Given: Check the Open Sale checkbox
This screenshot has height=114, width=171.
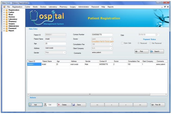Looking at the screenshot, I should tap(122, 43).
